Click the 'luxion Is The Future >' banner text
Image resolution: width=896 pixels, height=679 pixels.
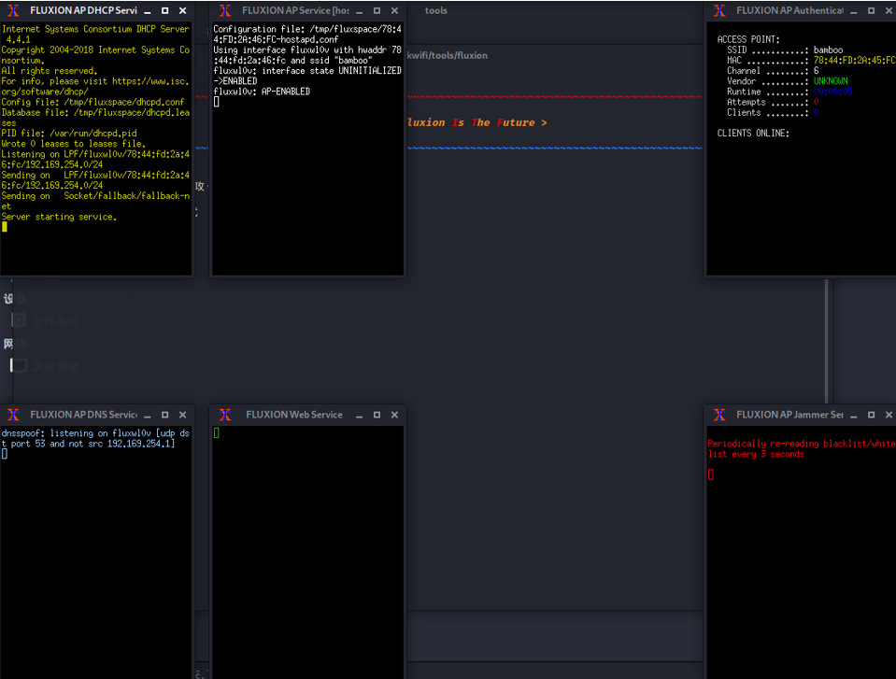477,122
